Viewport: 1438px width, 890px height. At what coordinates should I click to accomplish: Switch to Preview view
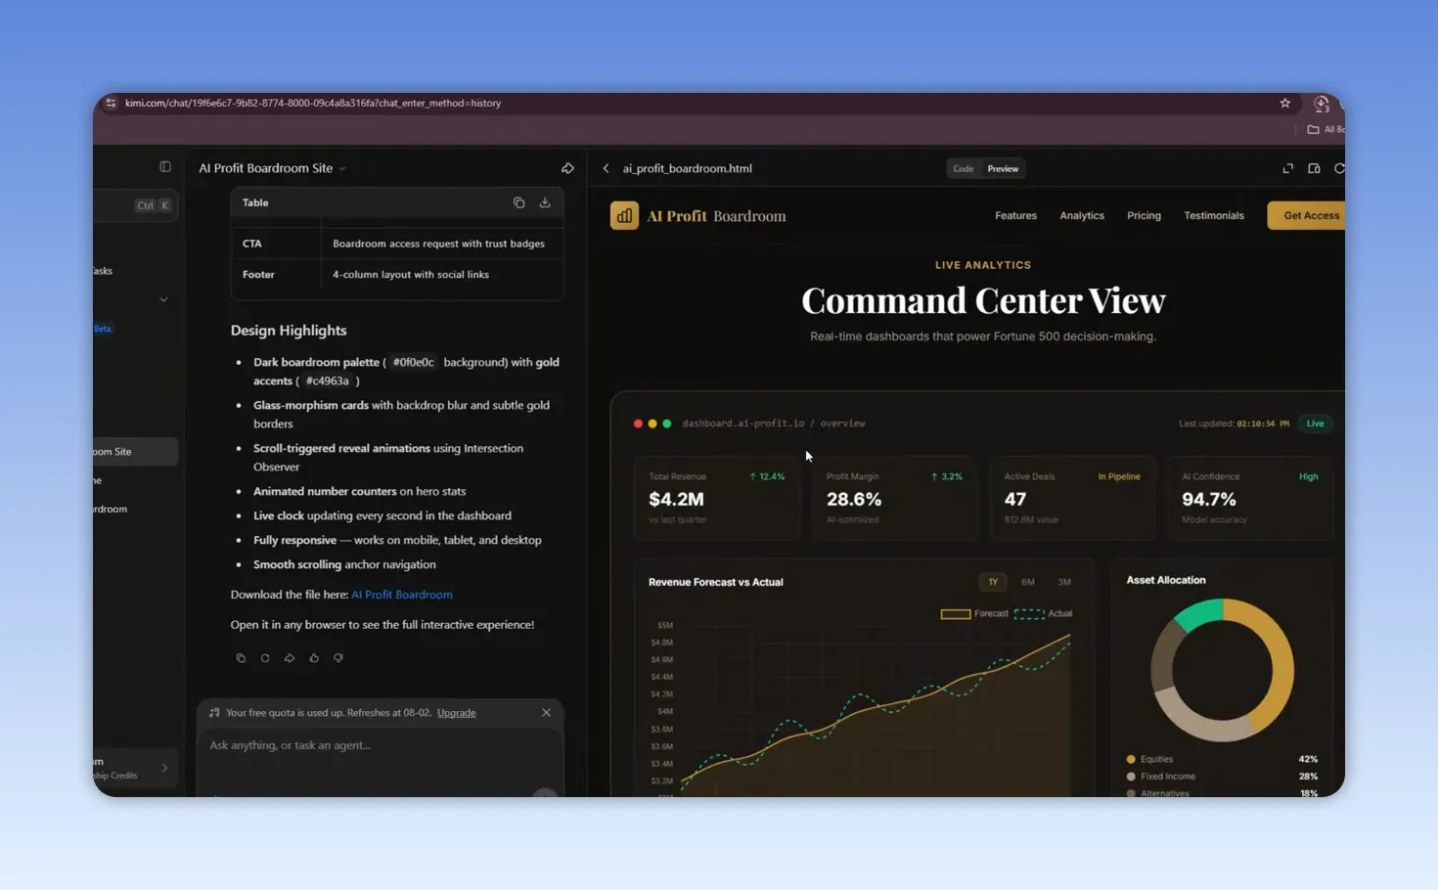point(1003,168)
